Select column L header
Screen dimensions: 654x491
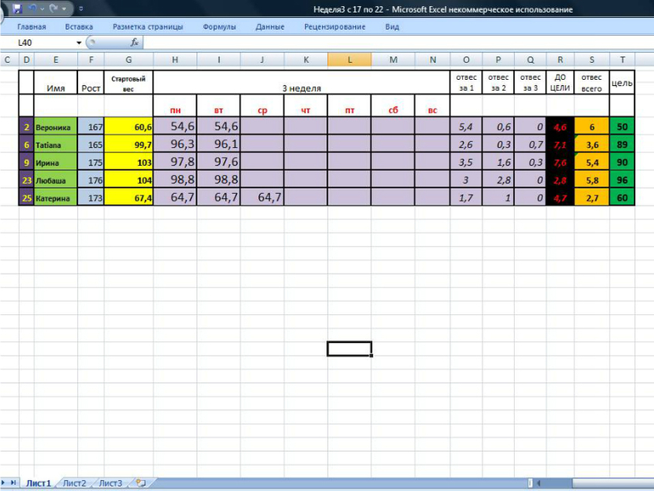[x=348, y=59]
